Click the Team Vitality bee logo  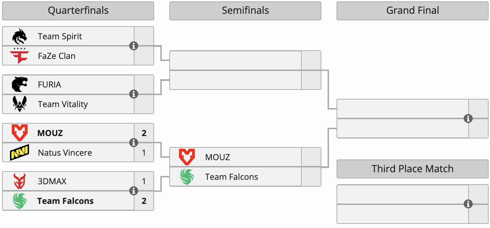tap(20, 104)
